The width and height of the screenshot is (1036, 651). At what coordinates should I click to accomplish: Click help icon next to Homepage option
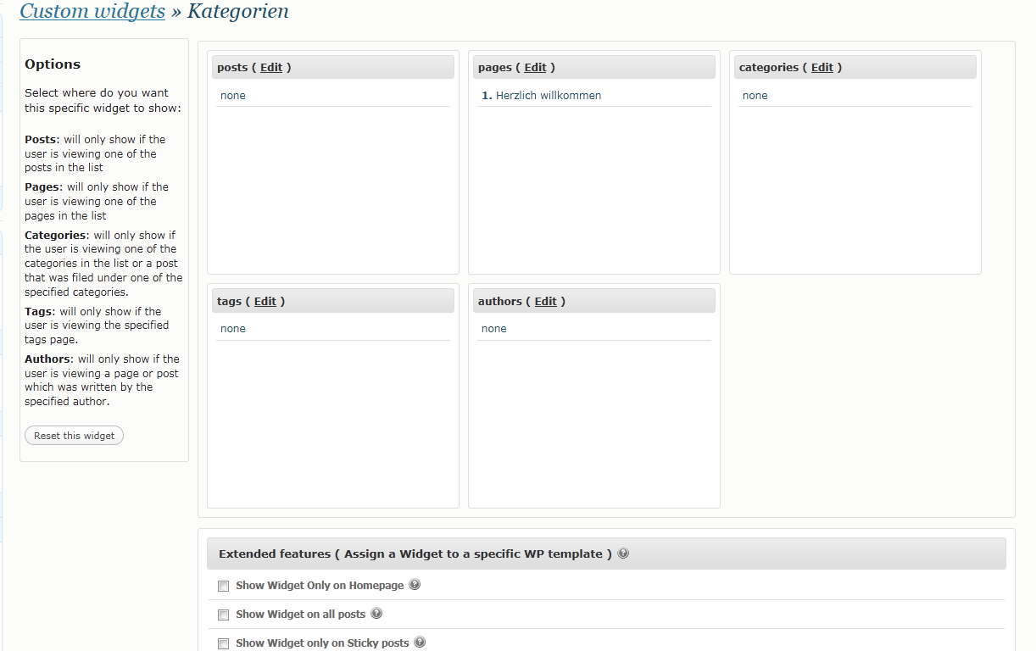tap(415, 585)
